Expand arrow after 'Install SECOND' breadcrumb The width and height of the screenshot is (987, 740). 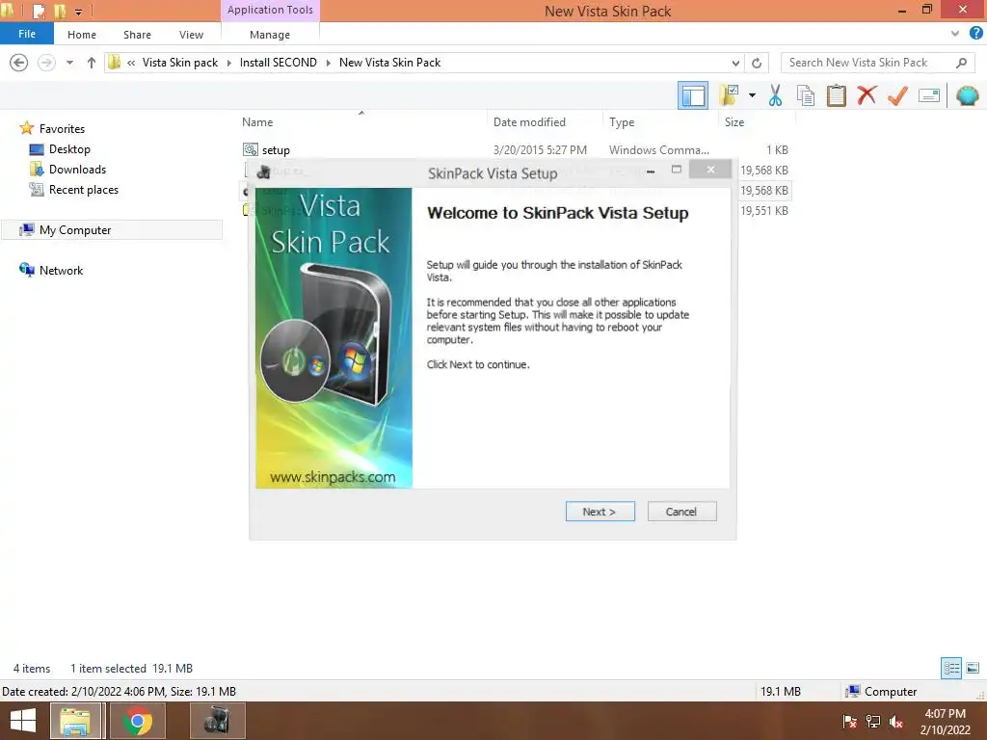tap(328, 63)
